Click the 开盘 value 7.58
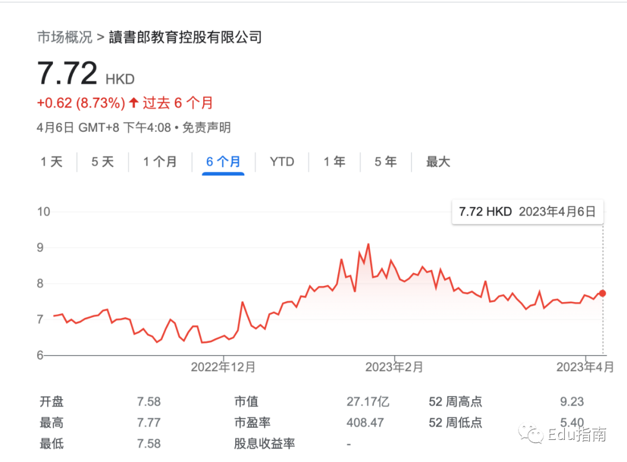The height and width of the screenshot is (462, 627). point(149,402)
